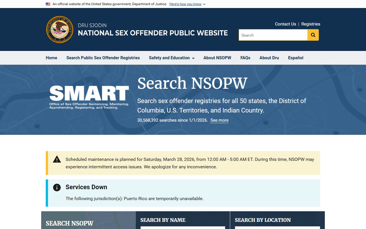The image size is (366, 229).
Task: Click the "30,568,392 searches since 1/1/2026" text
Action: pos(172,120)
